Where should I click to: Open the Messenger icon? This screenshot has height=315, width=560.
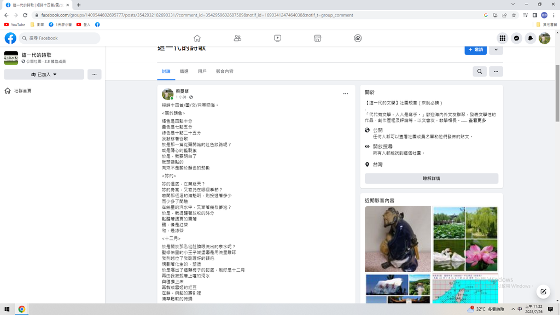[x=516, y=38]
